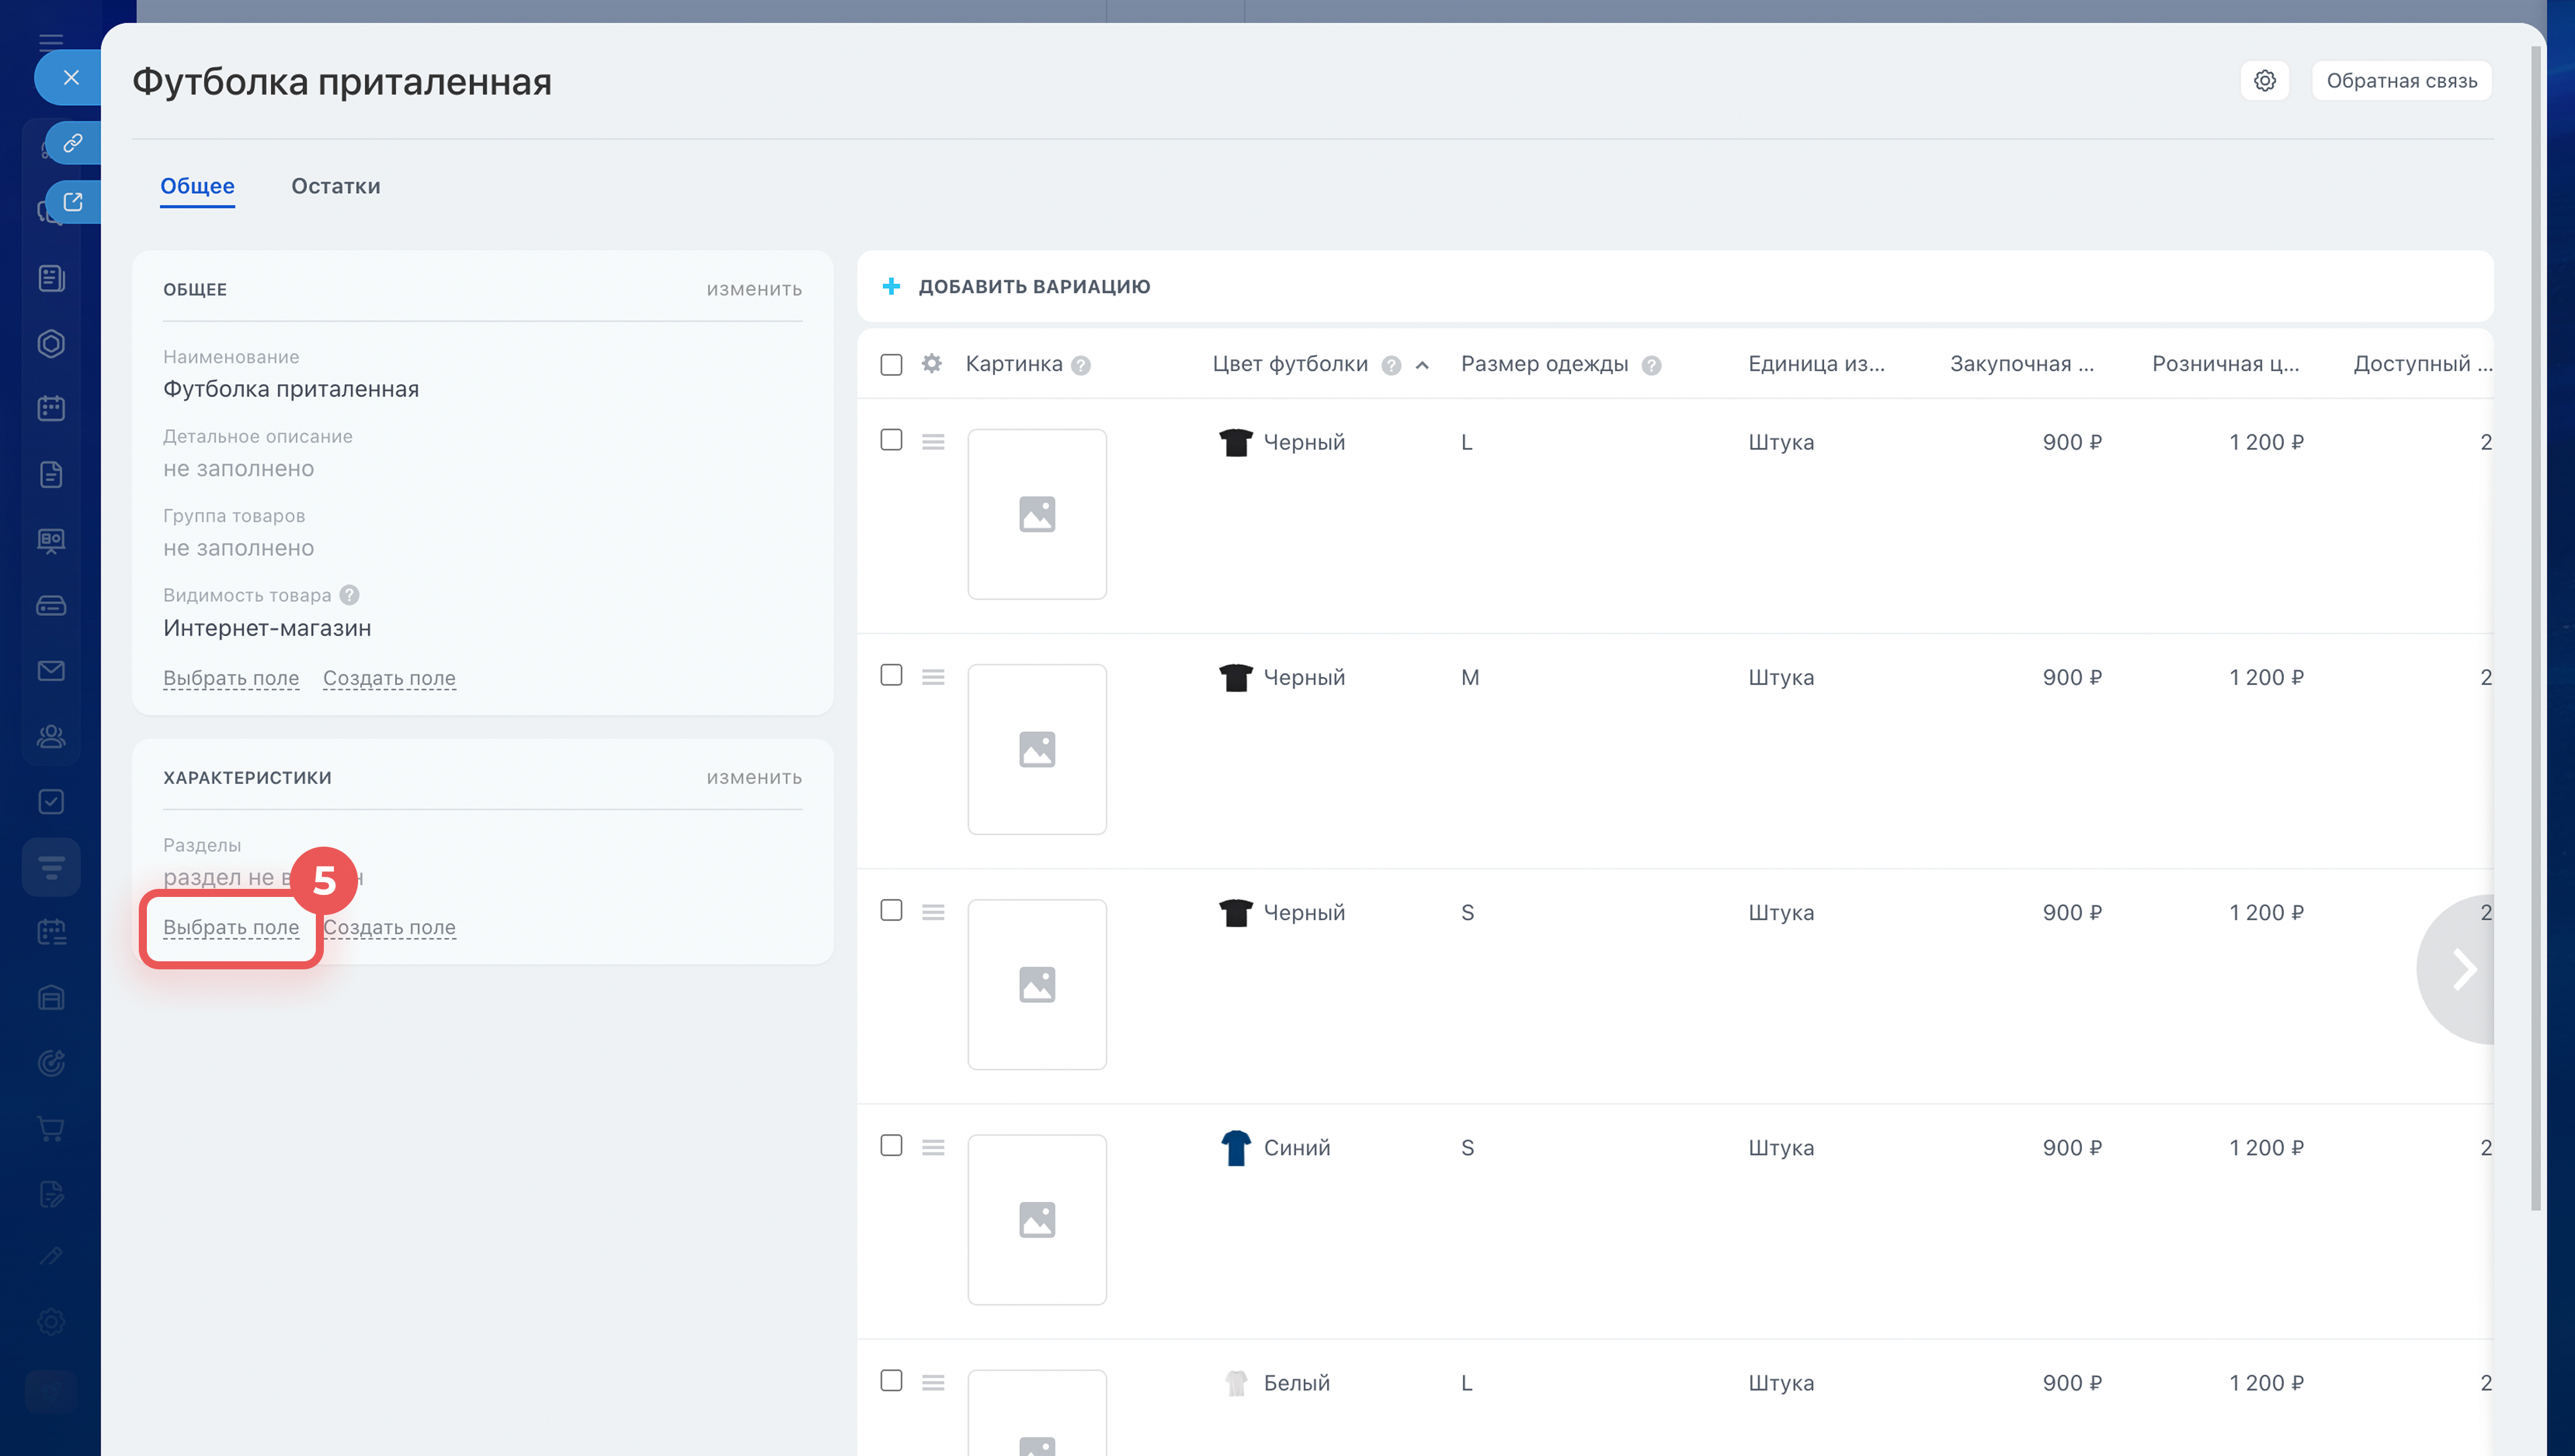Viewport: 2575px width, 1456px height.
Task: Click the plus icon for adding variation
Action: (x=891, y=287)
